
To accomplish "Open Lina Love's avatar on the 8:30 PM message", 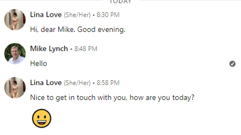I will (x=15, y=20).
